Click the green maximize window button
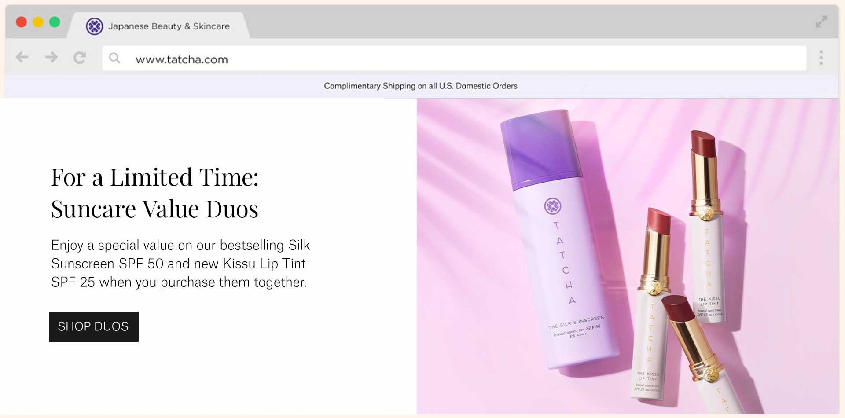 pos(55,22)
